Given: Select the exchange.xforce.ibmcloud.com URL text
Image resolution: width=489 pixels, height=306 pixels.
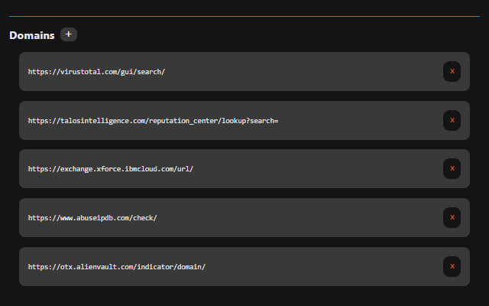Looking at the screenshot, I should pyautogui.click(x=111, y=169).
